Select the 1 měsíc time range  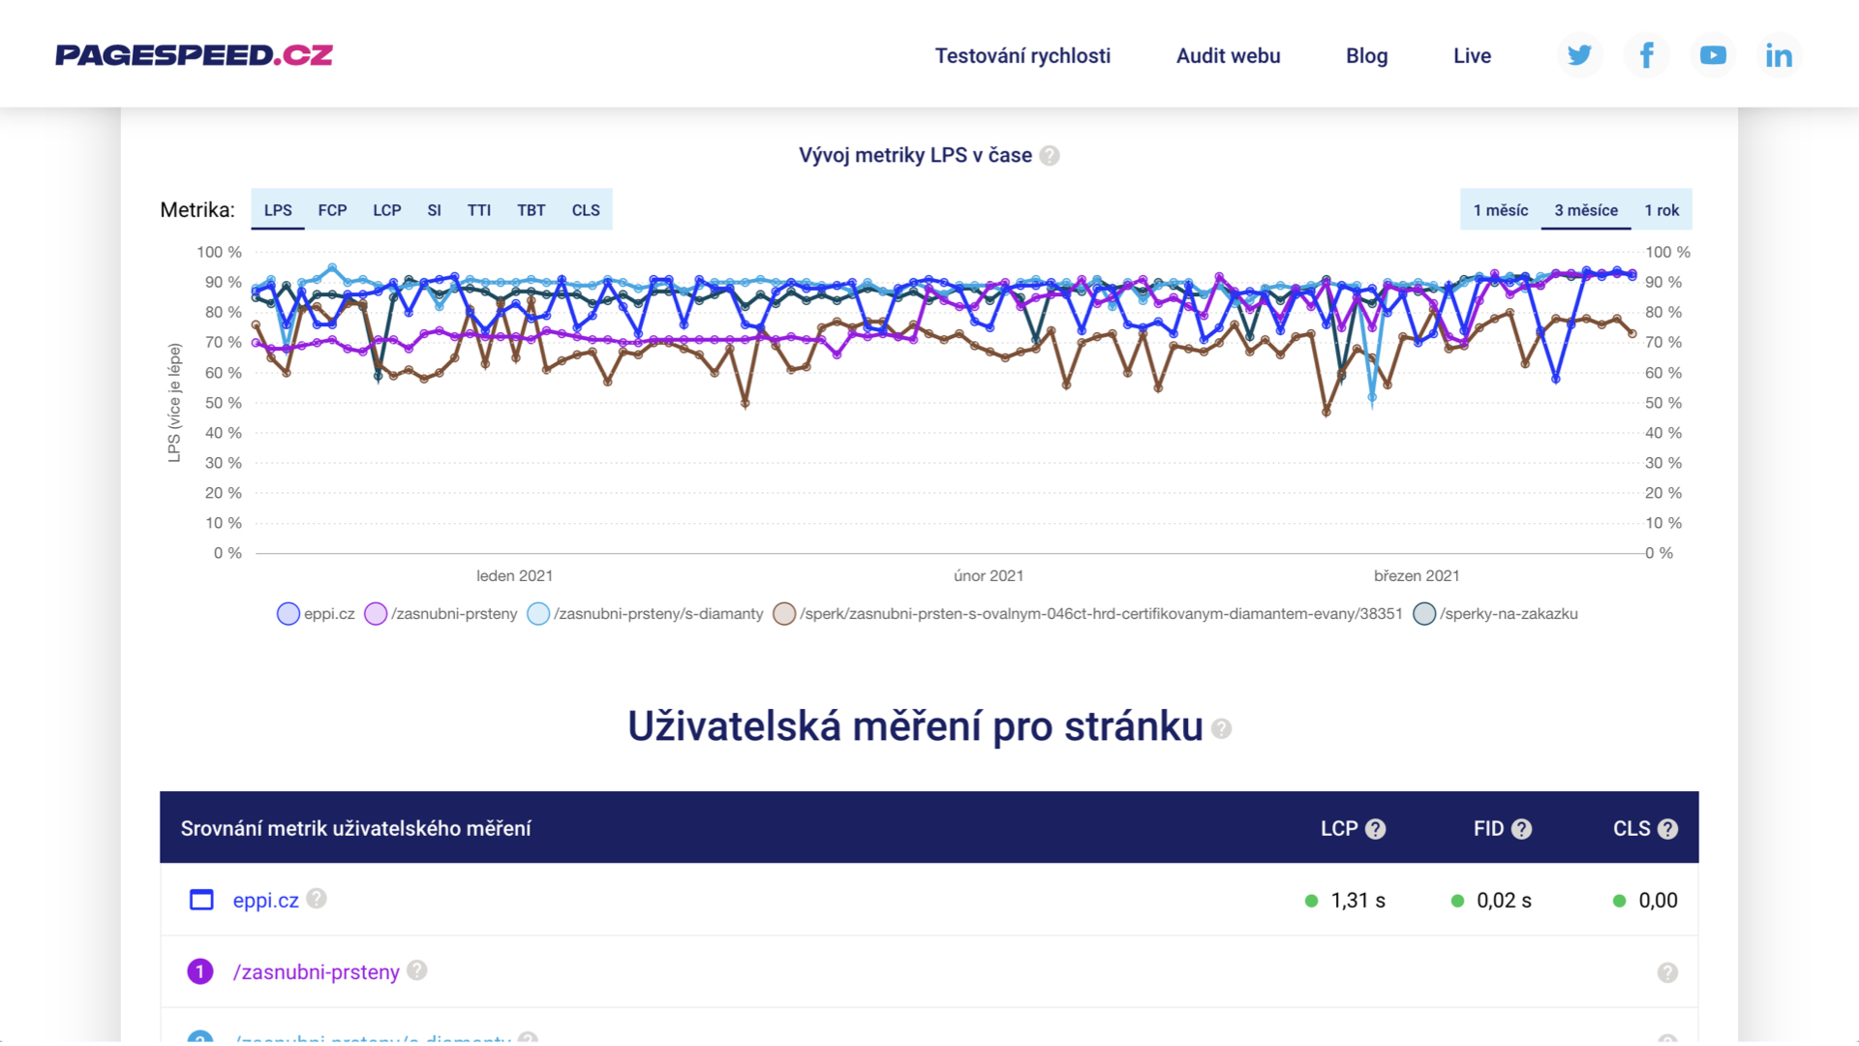point(1501,210)
